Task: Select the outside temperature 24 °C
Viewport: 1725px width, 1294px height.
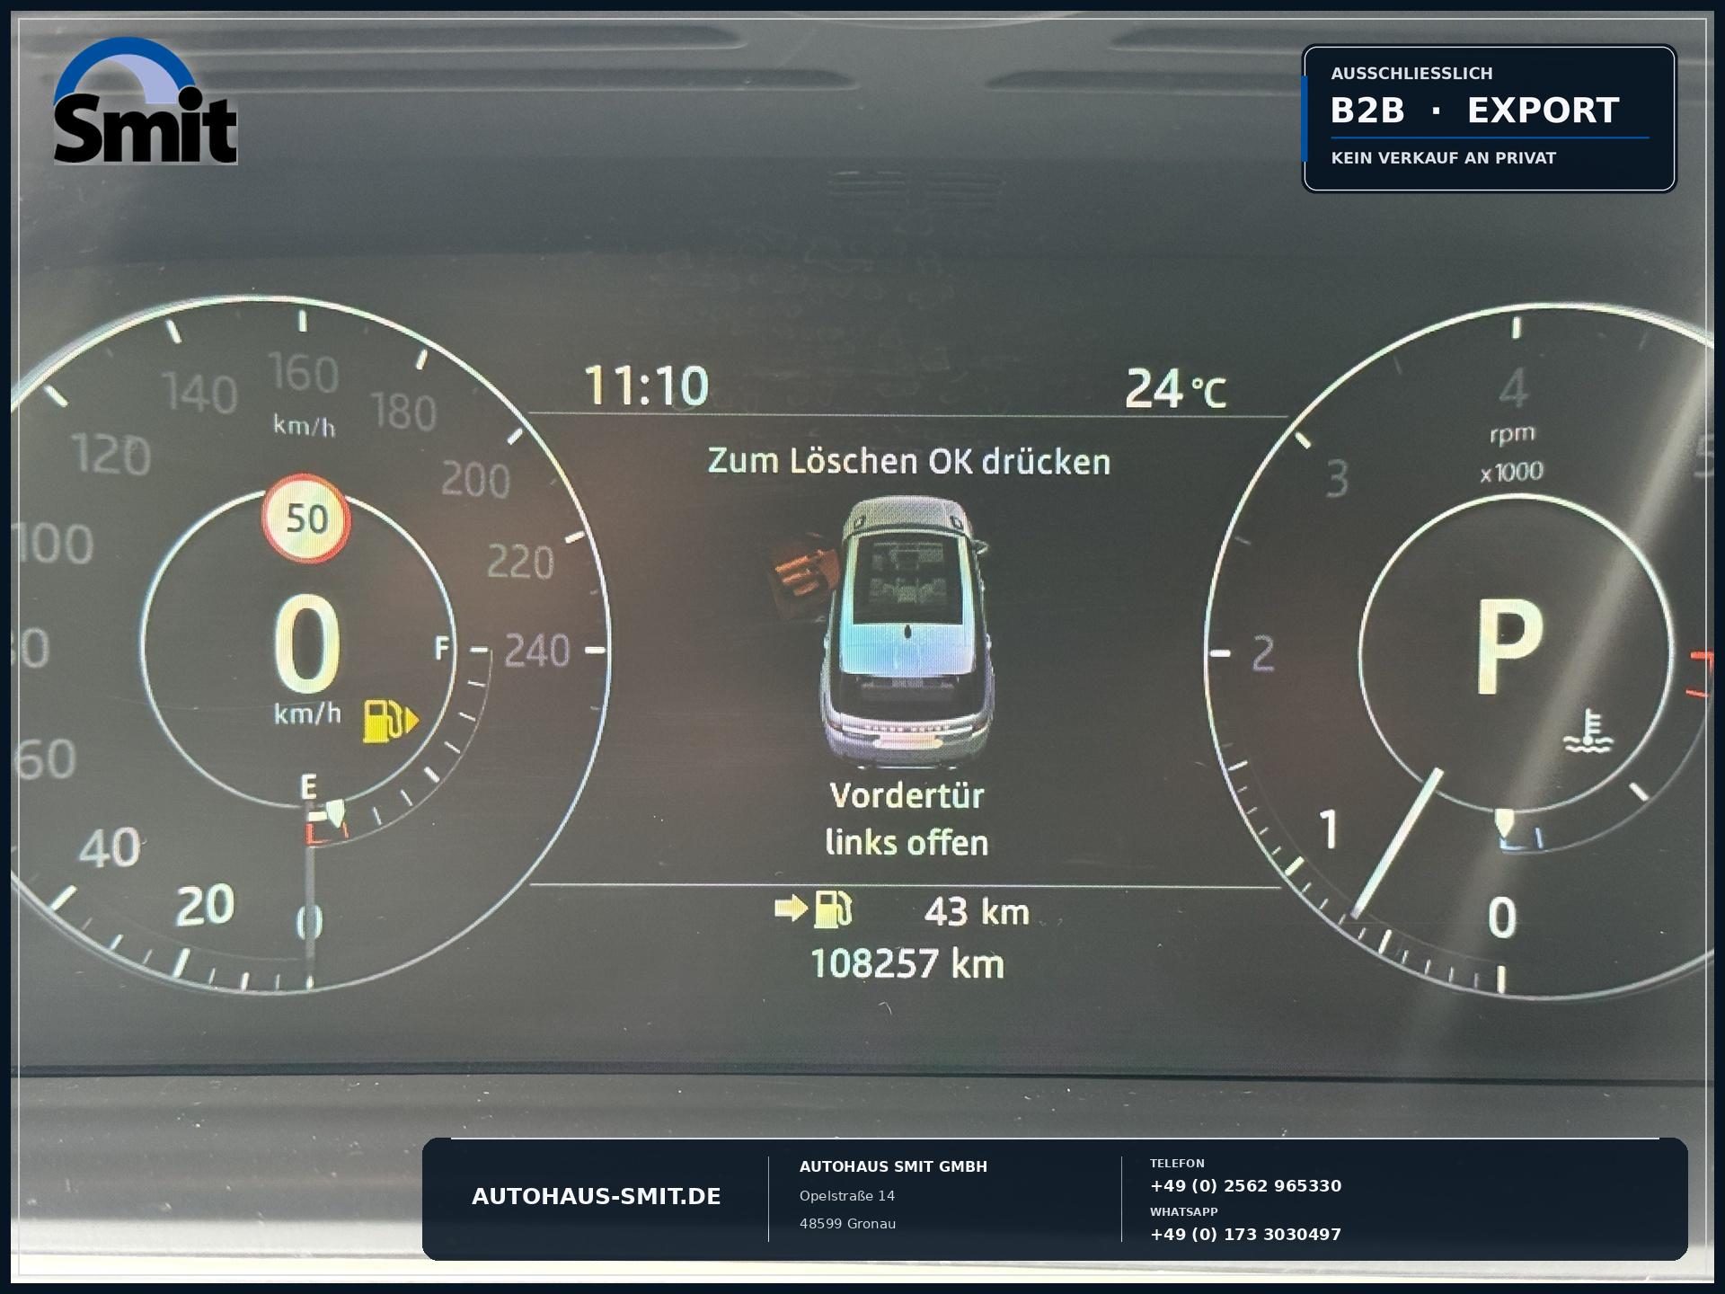Action: 1175,390
